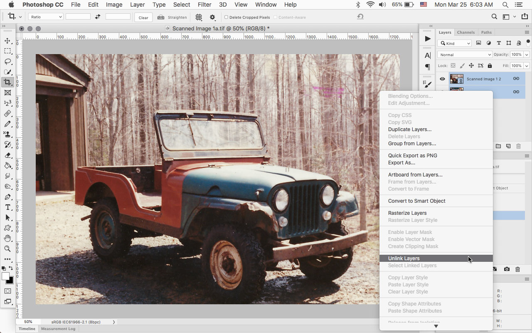Select the Rectangular Marquee tool
Viewport: 532px width, 333px height.
[x=7, y=51]
